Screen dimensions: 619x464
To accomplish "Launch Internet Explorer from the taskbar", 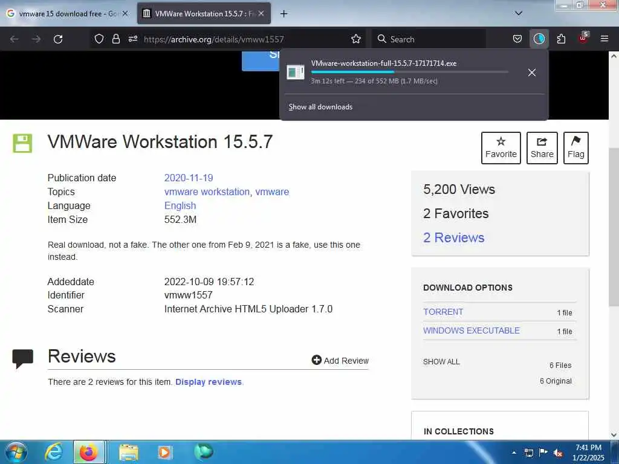I will pyautogui.click(x=53, y=452).
